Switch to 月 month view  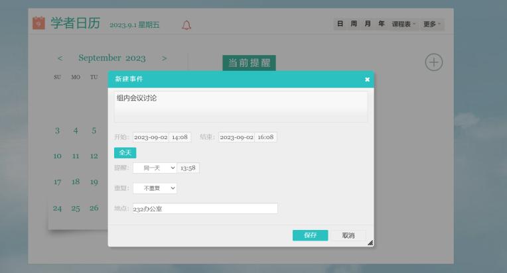368,25
